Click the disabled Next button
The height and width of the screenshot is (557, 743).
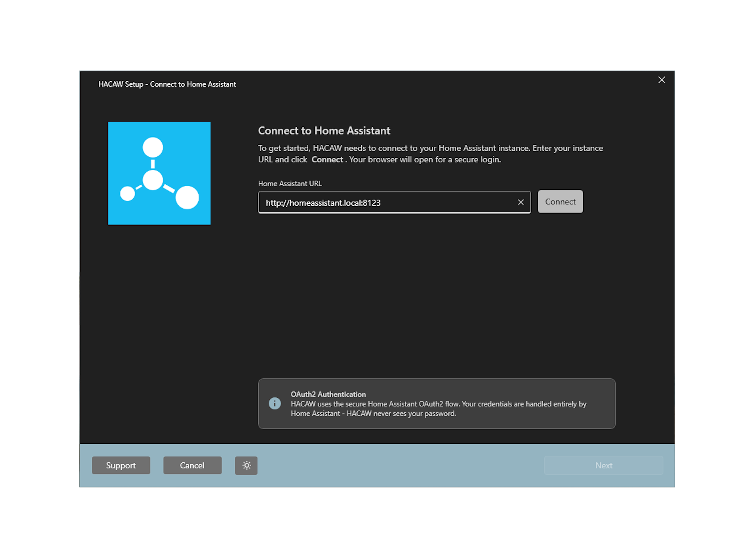point(604,465)
